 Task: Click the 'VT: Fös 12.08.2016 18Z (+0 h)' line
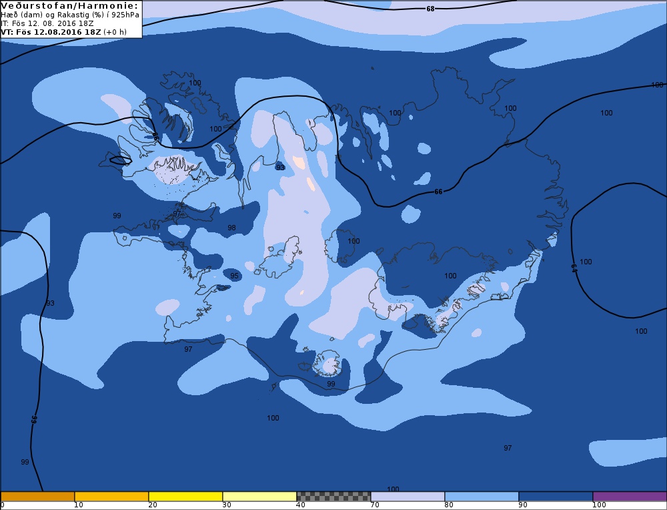[x=64, y=32]
